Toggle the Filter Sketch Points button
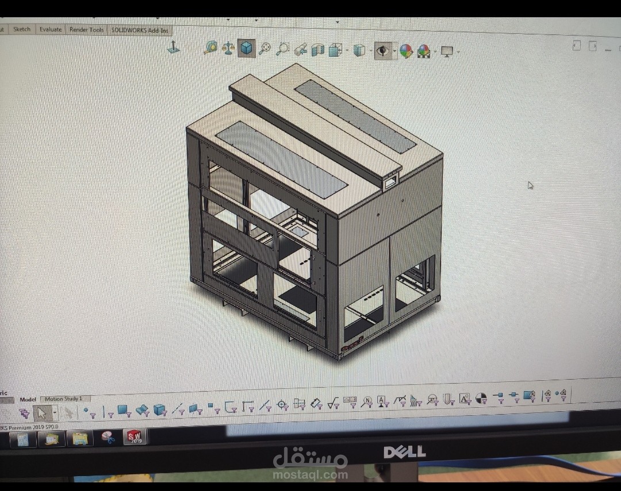The image size is (621, 491). 213,408
